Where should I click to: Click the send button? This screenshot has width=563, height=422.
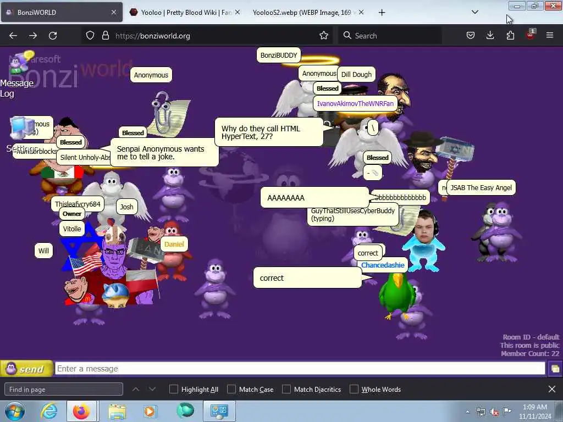26,369
